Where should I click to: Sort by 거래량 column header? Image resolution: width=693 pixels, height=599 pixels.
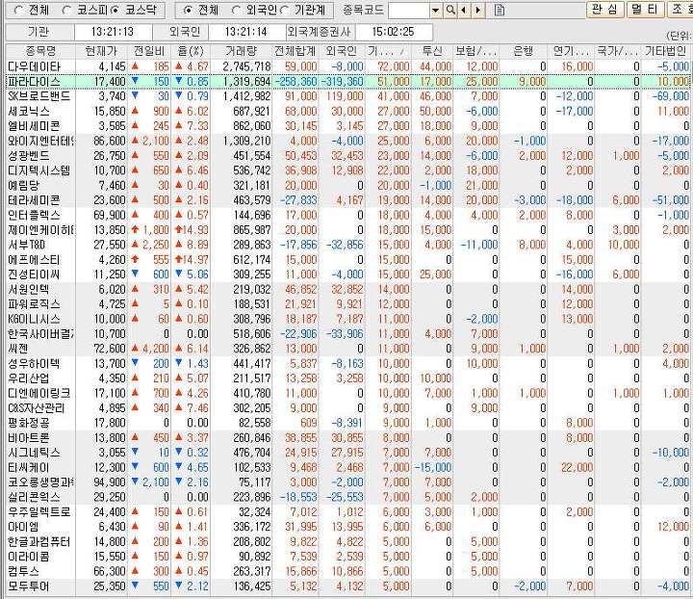(242, 51)
